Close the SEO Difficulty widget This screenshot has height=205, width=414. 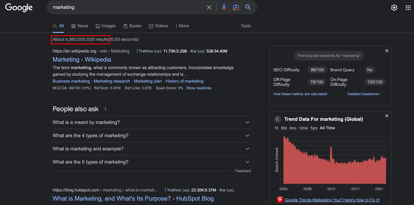[x=387, y=51]
